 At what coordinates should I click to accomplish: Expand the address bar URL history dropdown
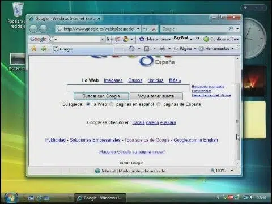[x=138, y=29]
